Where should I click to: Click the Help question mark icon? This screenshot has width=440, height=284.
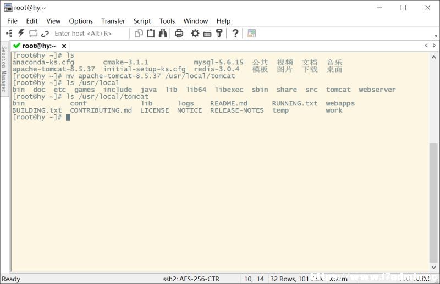pyautogui.click(x=235, y=34)
